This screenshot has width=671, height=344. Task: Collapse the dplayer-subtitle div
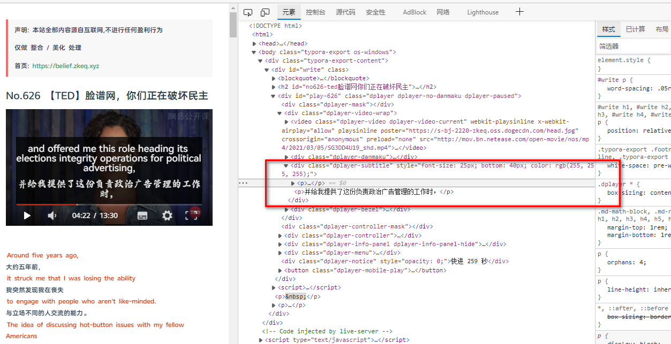click(x=287, y=166)
